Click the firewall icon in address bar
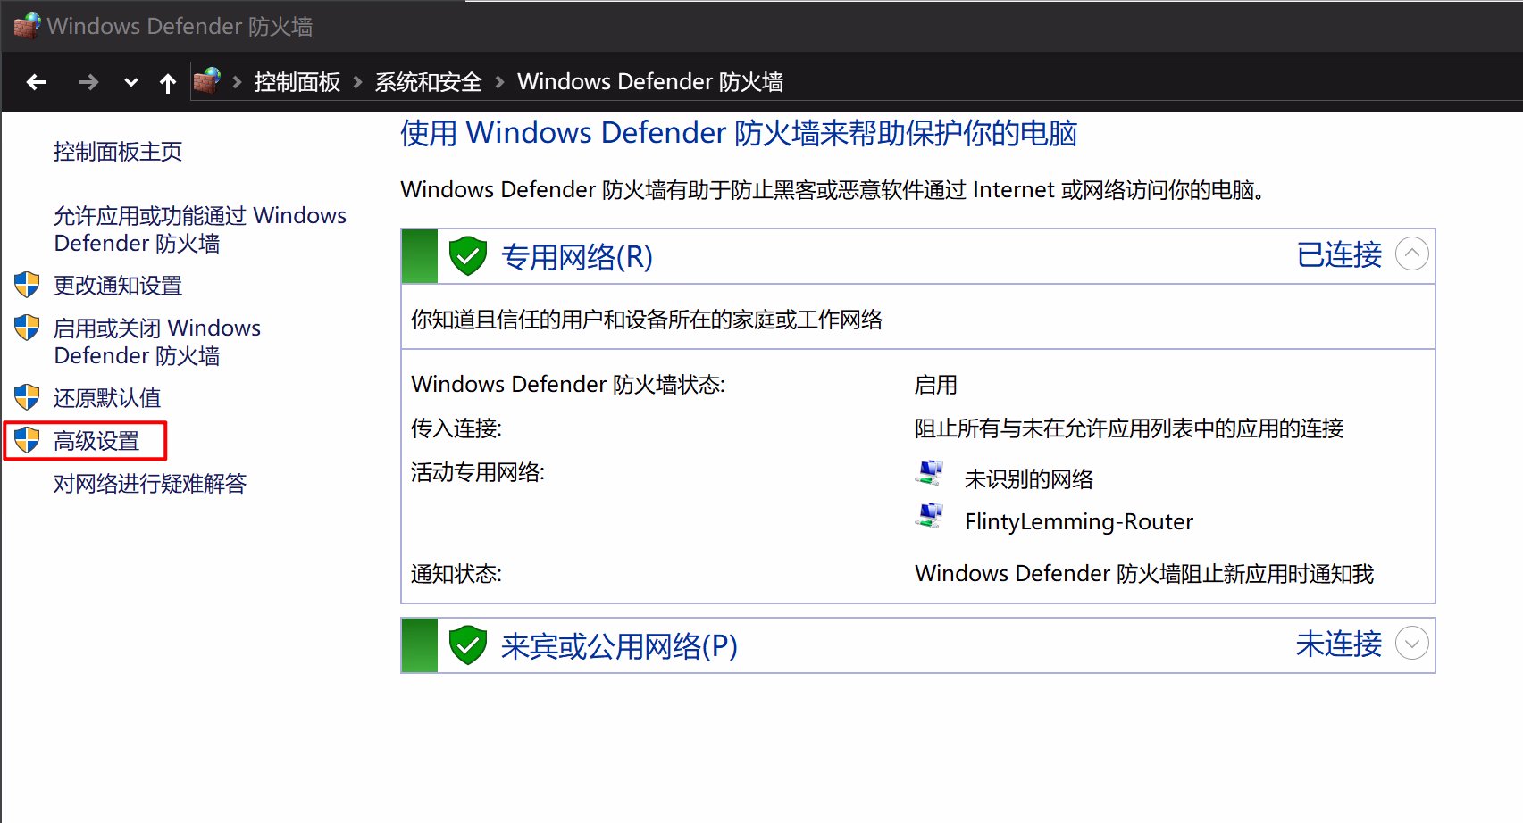Screen dimensions: 1523x823 click(x=207, y=81)
